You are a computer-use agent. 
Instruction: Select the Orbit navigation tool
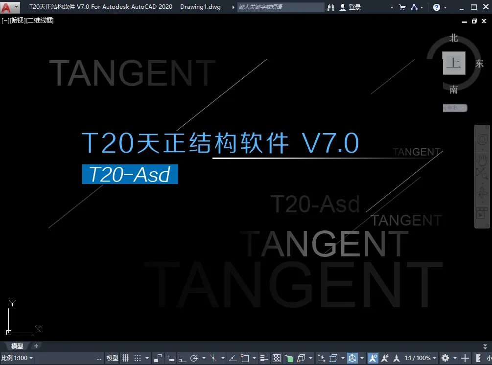pos(482,192)
